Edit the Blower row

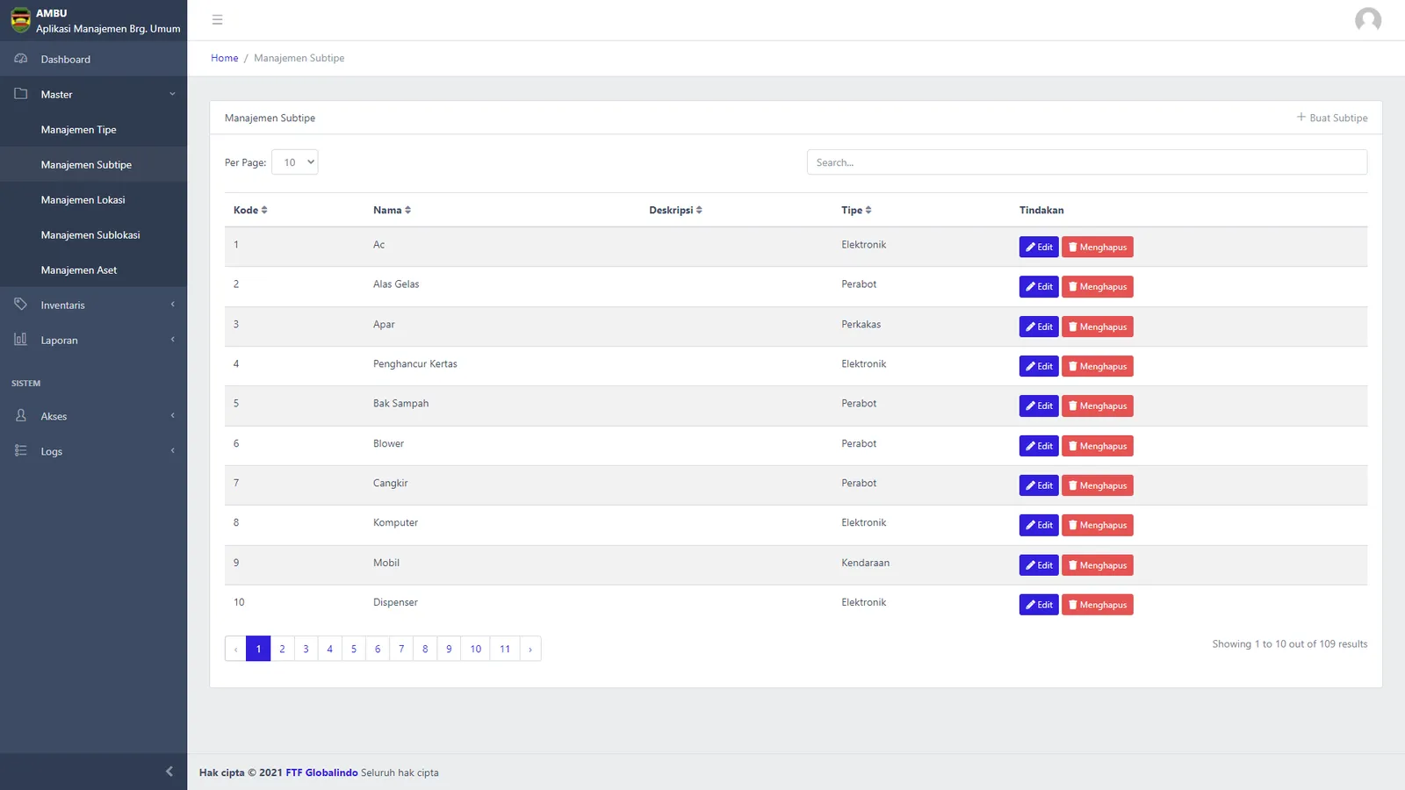pos(1039,446)
